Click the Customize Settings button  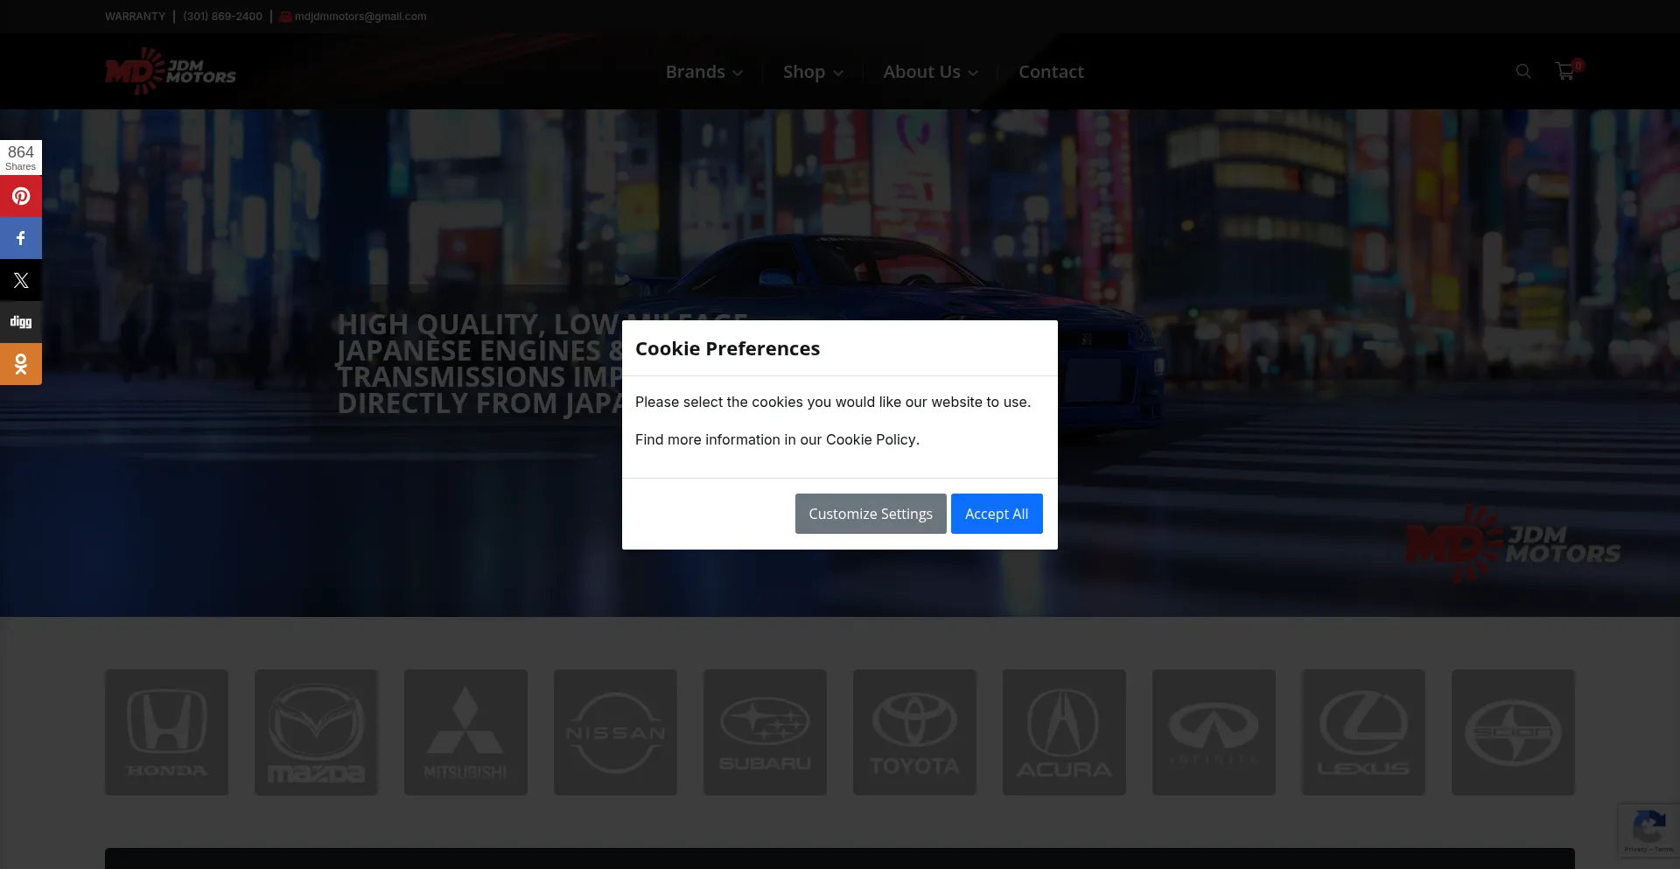(x=871, y=514)
